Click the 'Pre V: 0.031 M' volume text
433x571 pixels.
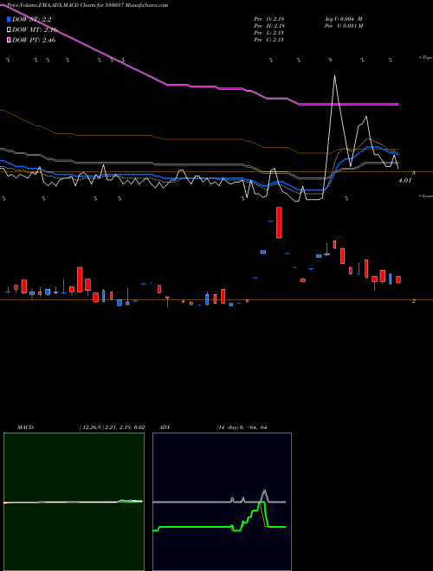[343, 26]
